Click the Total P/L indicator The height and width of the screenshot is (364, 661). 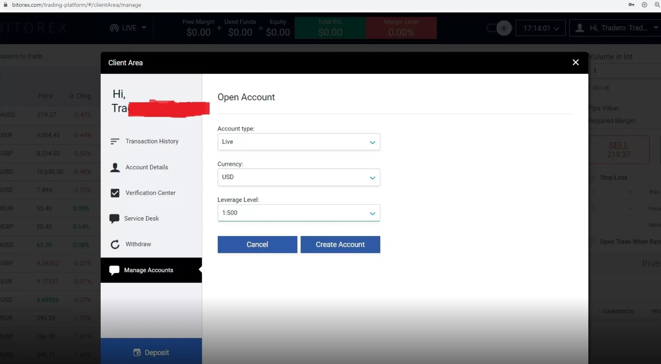point(330,28)
